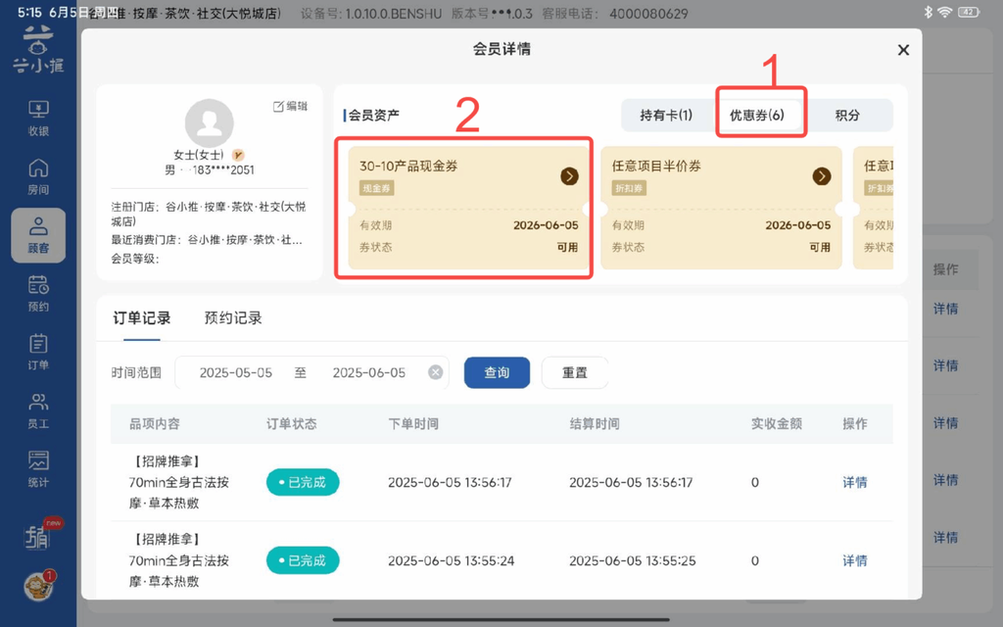The width and height of the screenshot is (1003, 627).
Task: Switch to the 优惠券(6) tab
Action: click(757, 116)
